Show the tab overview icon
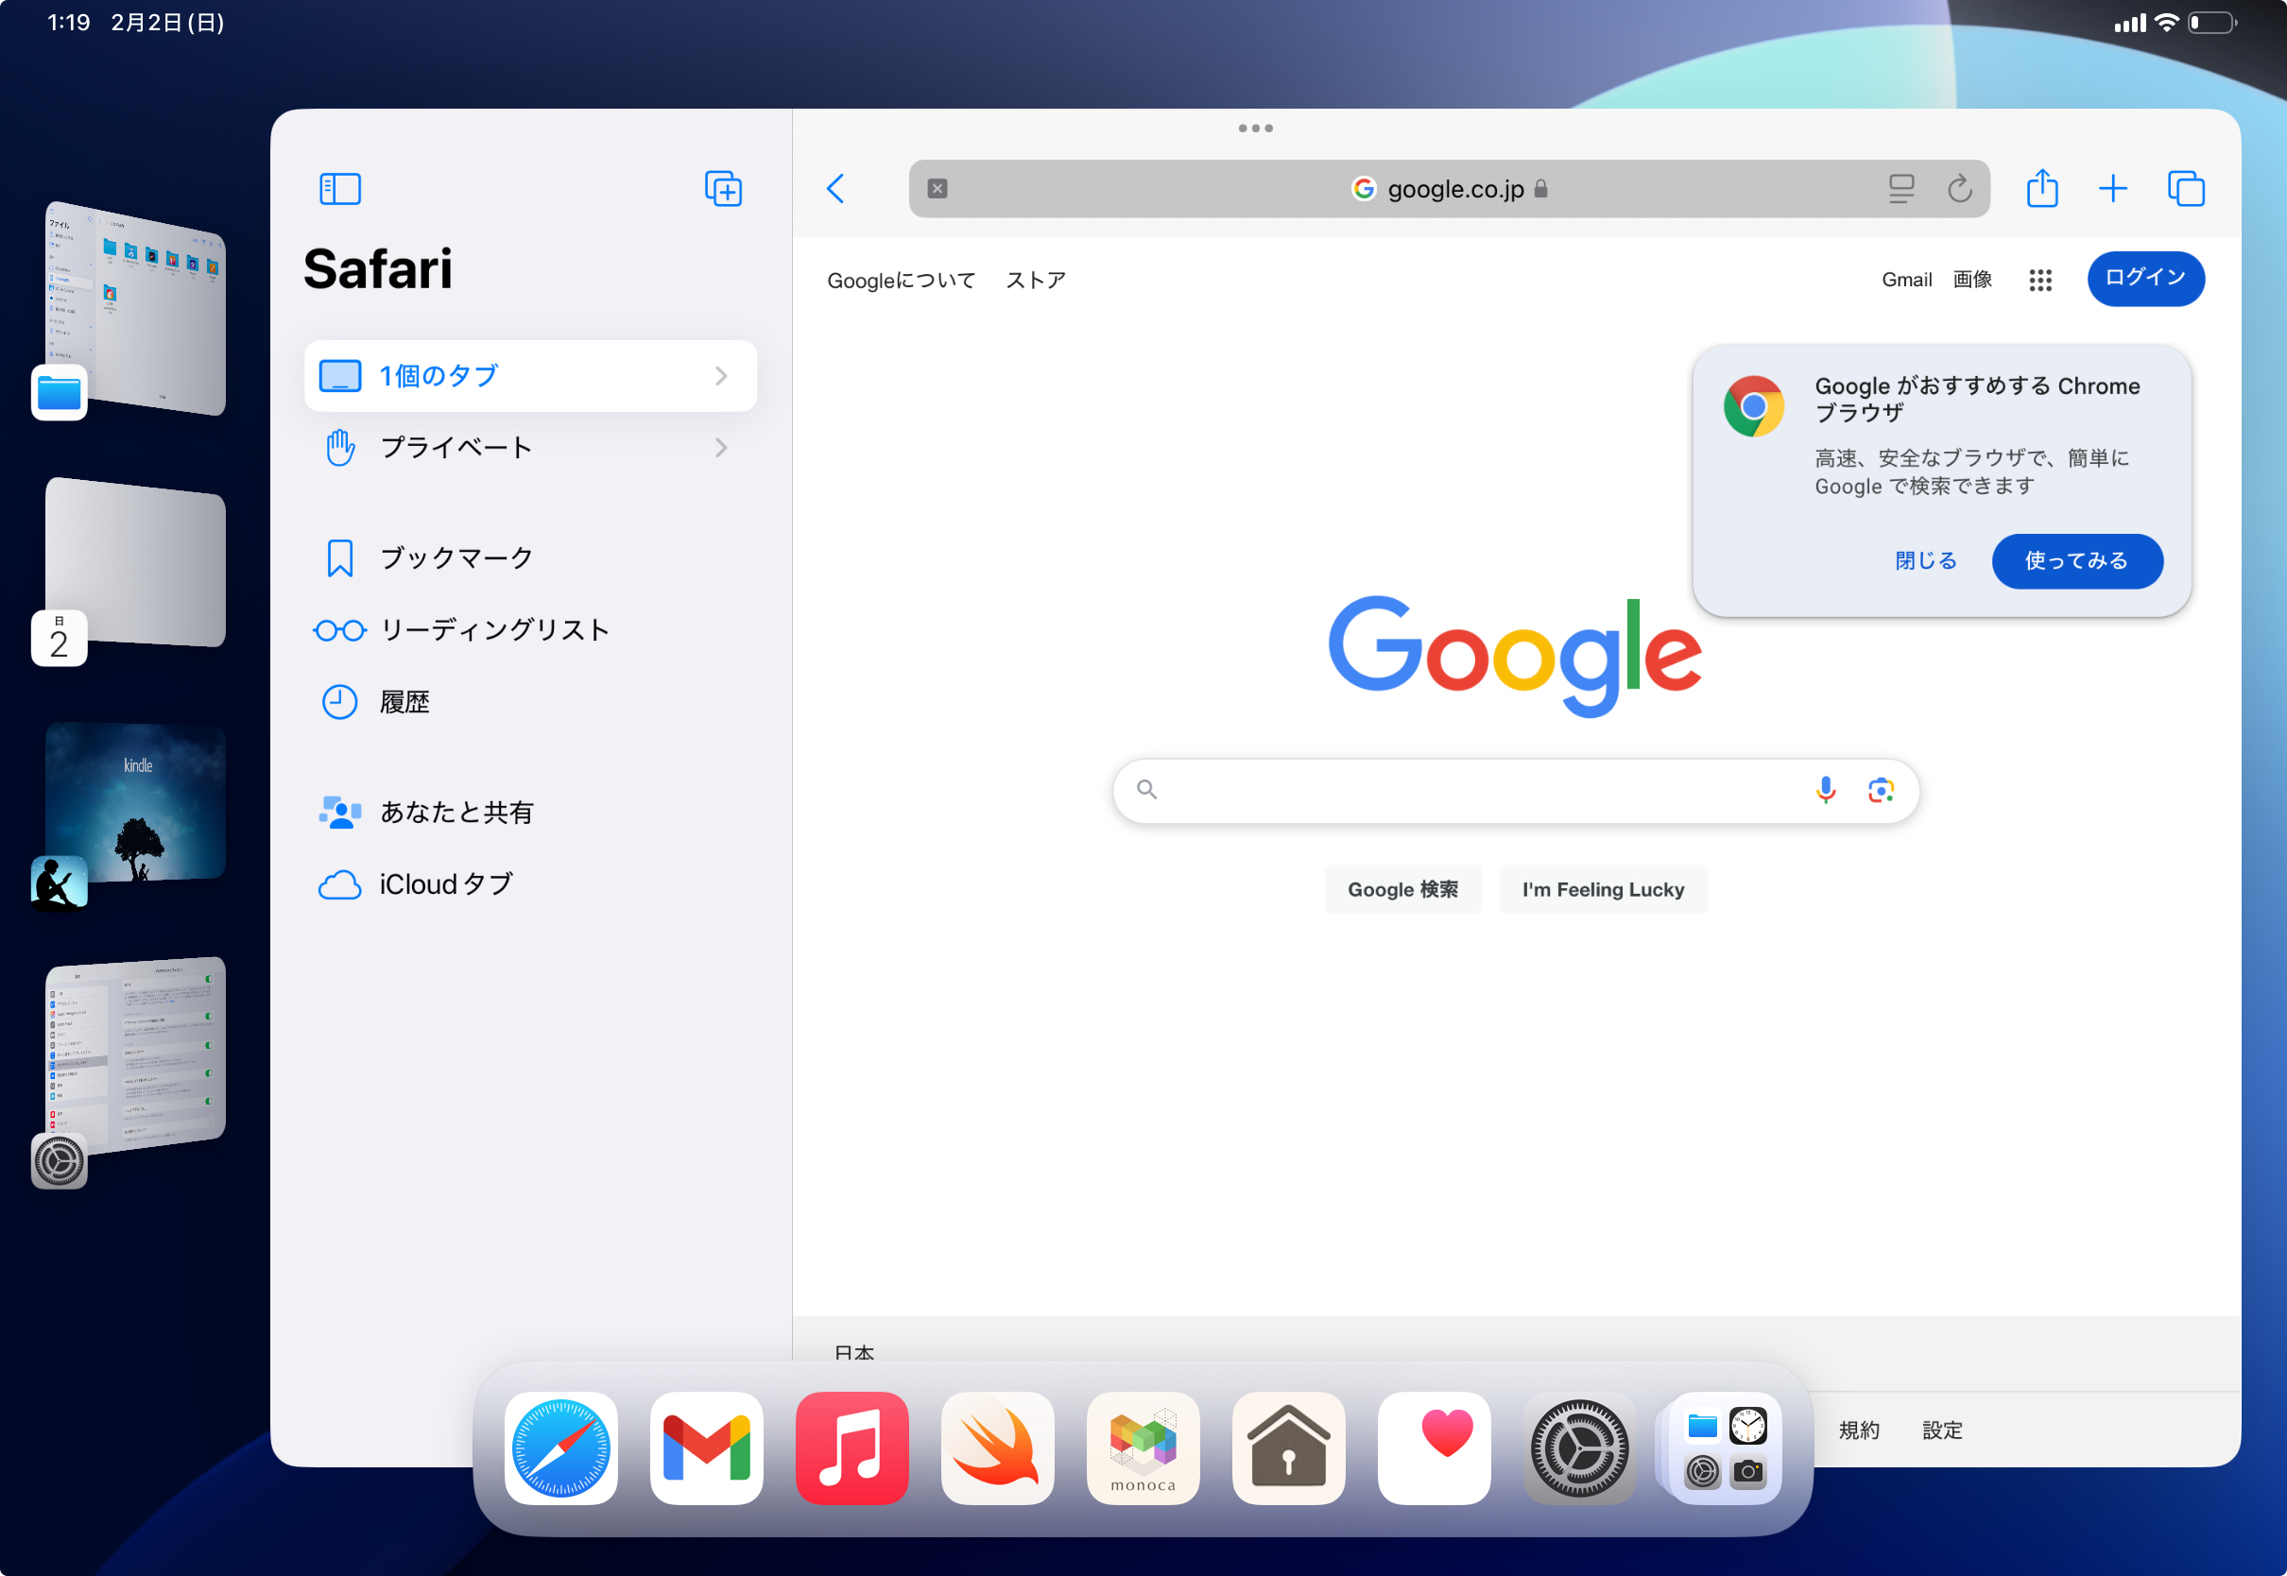Screen dimensions: 2287x1576 pyautogui.click(x=2185, y=189)
